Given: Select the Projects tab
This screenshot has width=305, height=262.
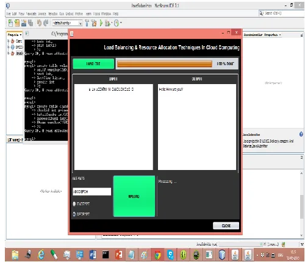Looking at the screenshot, I should 15,35.
